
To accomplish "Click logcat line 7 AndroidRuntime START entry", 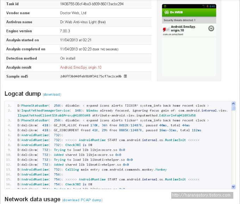I will coord(108,140).
